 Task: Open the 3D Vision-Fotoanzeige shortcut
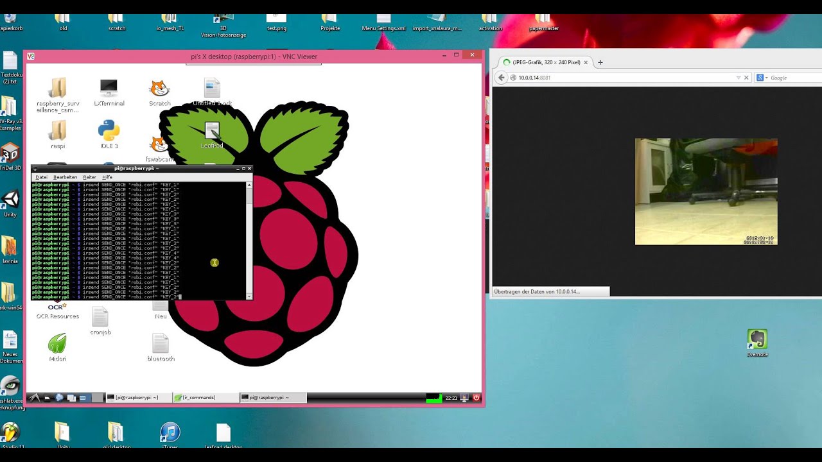223,24
